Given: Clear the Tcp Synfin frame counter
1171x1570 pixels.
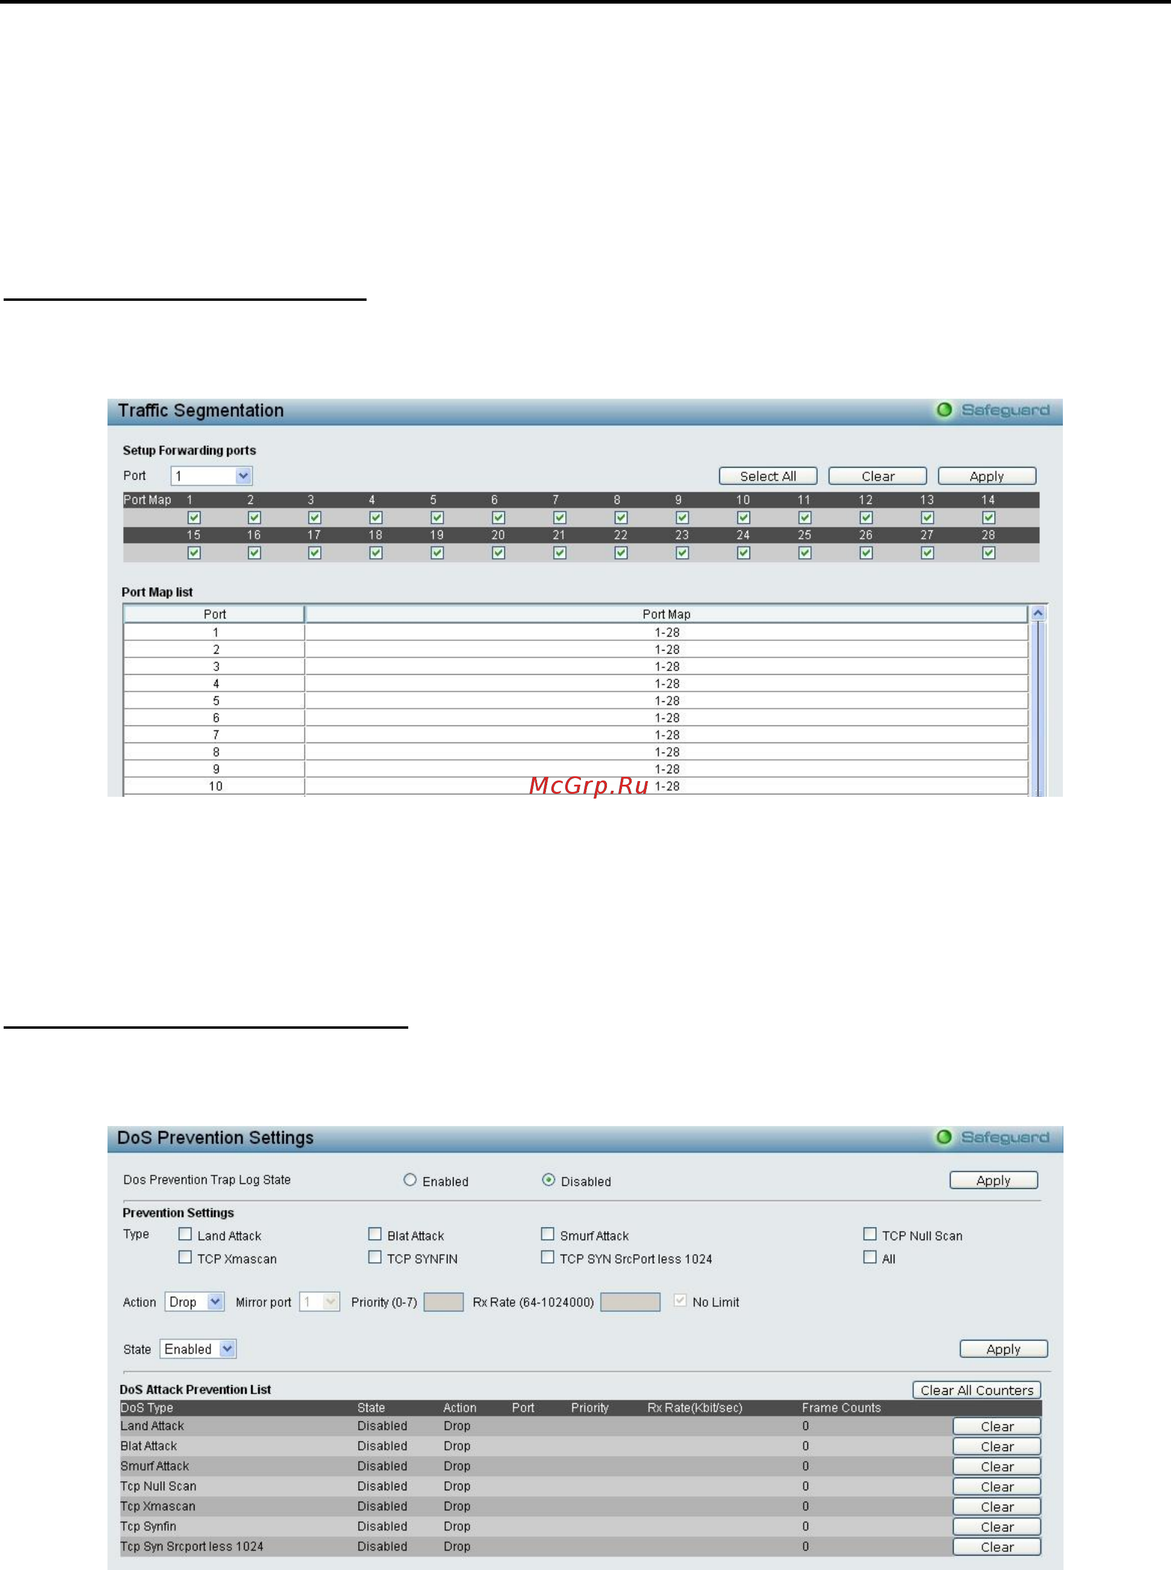Looking at the screenshot, I should (x=996, y=1527).
